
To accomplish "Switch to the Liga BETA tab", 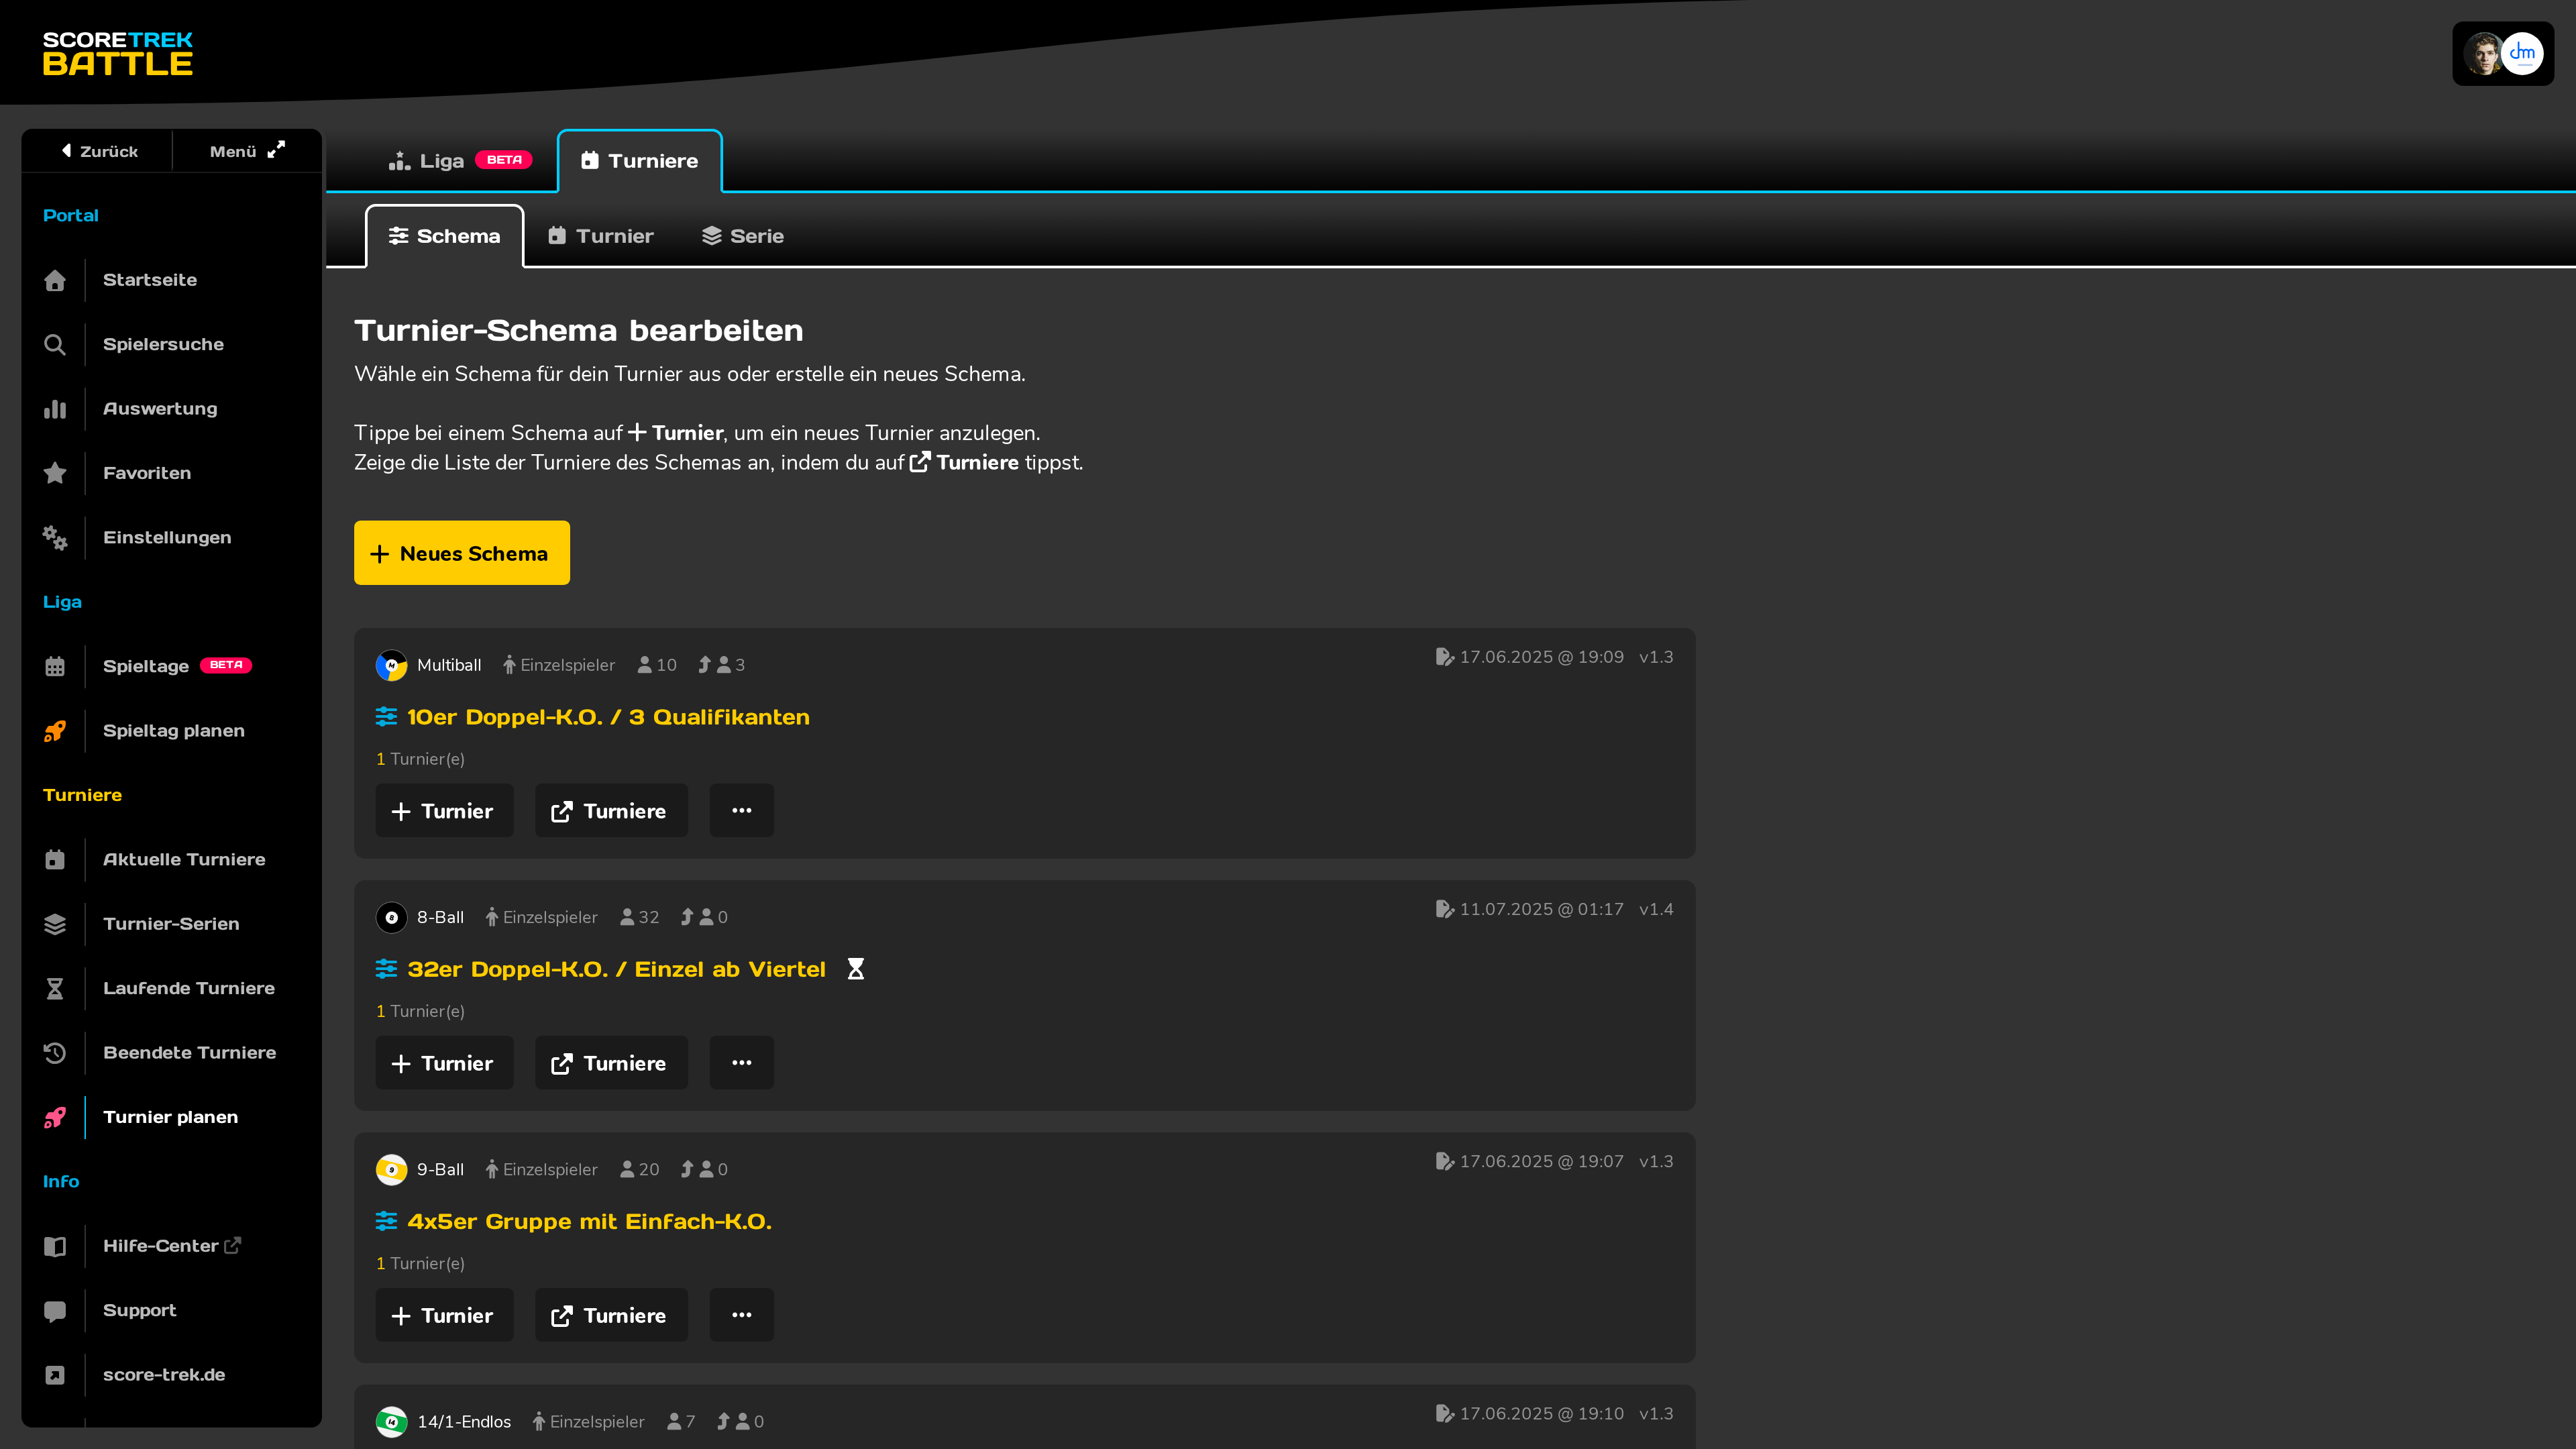I will (x=459, y=161).
